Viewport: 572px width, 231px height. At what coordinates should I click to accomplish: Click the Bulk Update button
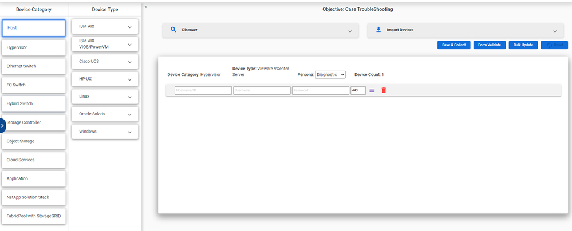[x=523, y=45]
